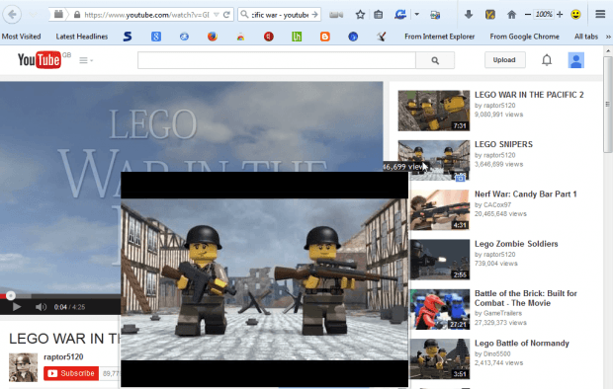Reset zoom by clicking 100%
Screen dimensions: 613x389
click(544, 15)
